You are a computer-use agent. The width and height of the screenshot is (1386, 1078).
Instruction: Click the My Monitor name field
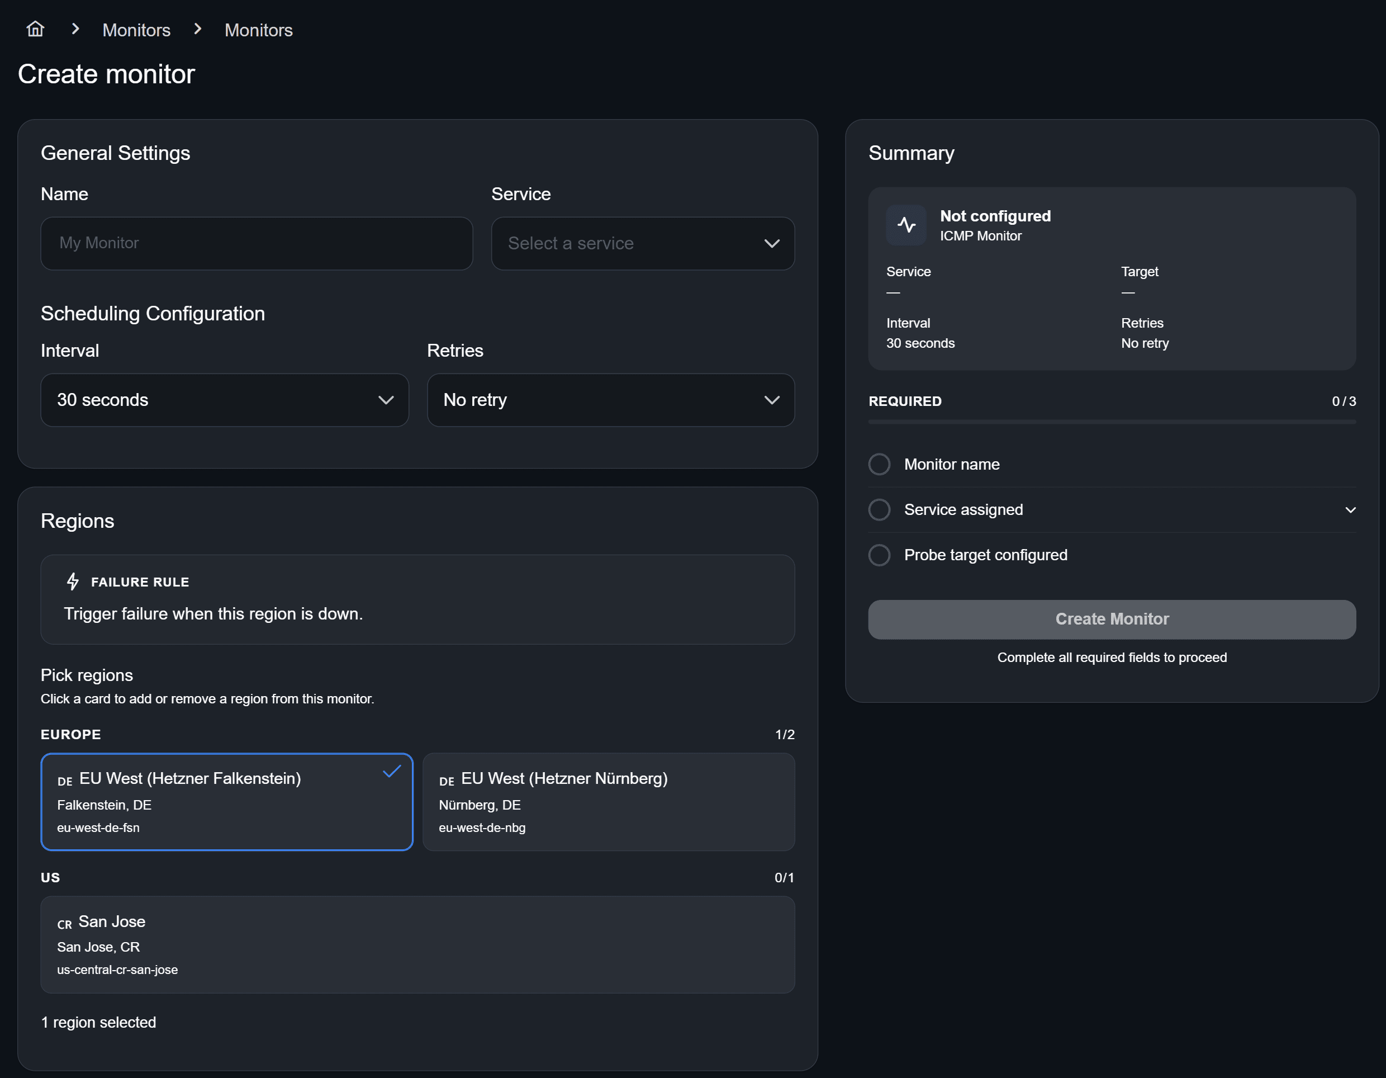[257, 244]
